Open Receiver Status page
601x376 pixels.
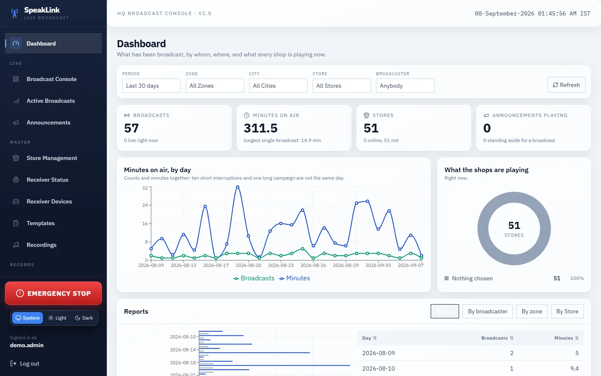53,180
